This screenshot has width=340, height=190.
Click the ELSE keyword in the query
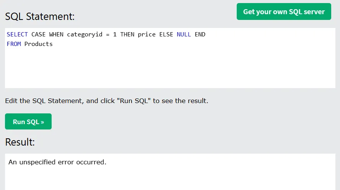point(166,34)
